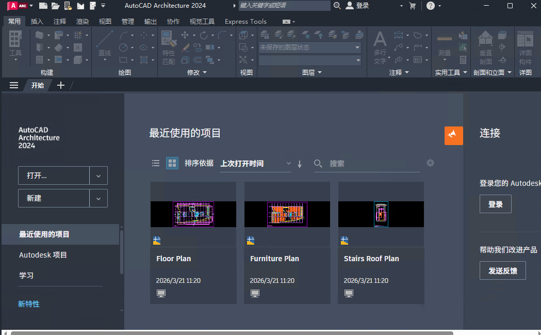Click the 新建 button
Viewport: 541px width, 335px height.
[54, 198]
